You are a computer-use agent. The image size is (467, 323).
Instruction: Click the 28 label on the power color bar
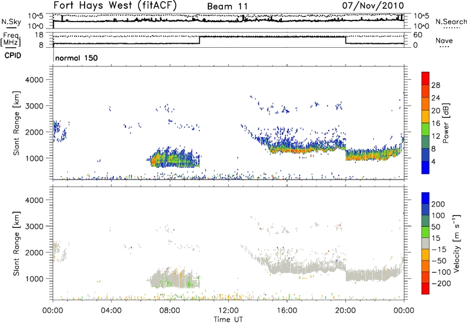pos(435,85)
